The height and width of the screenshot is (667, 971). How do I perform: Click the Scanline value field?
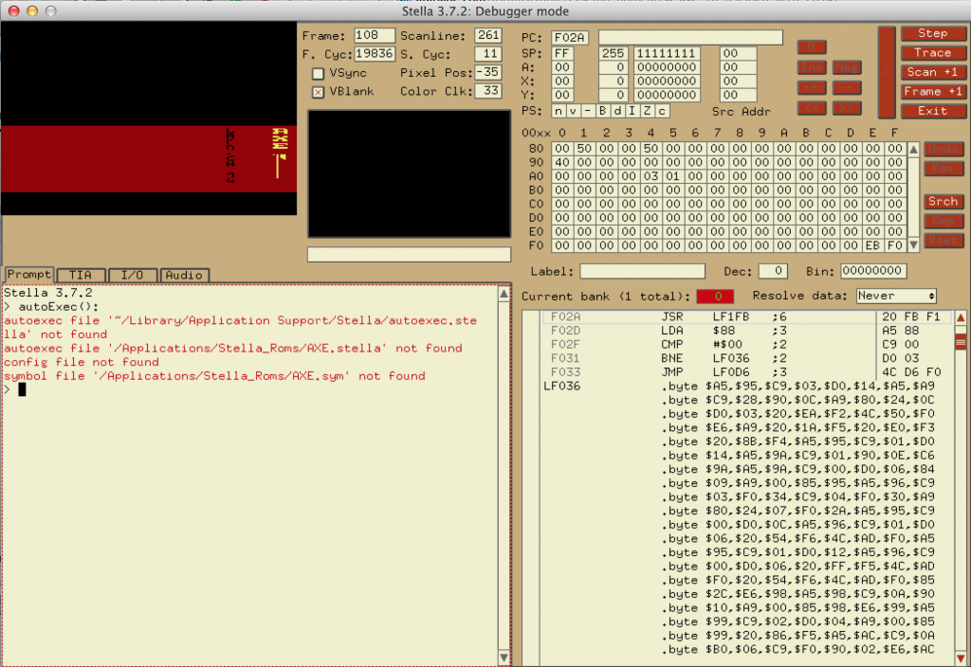point(488,36)
